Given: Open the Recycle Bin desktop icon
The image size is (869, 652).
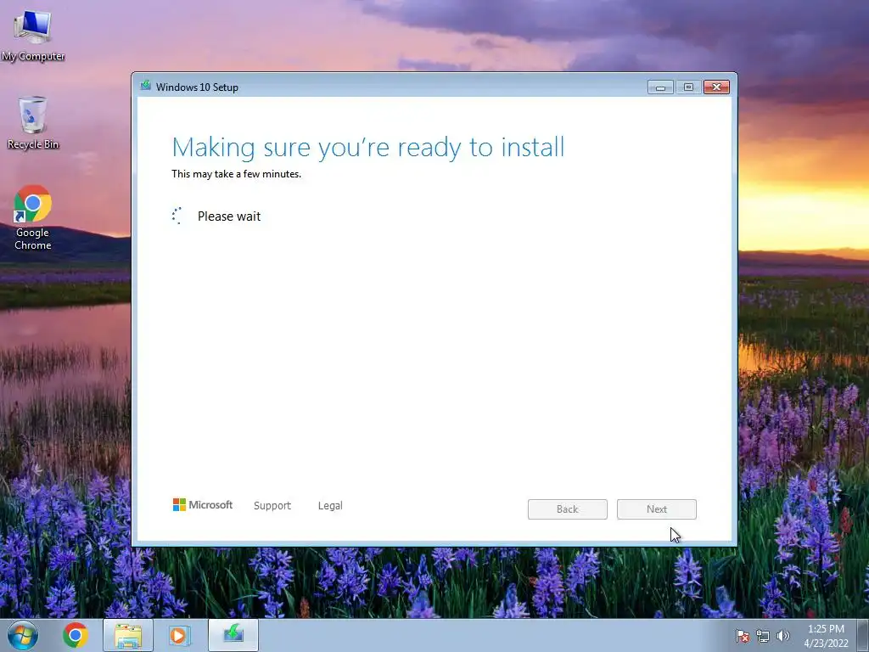Looking at the screenshot, I should 33,123.
